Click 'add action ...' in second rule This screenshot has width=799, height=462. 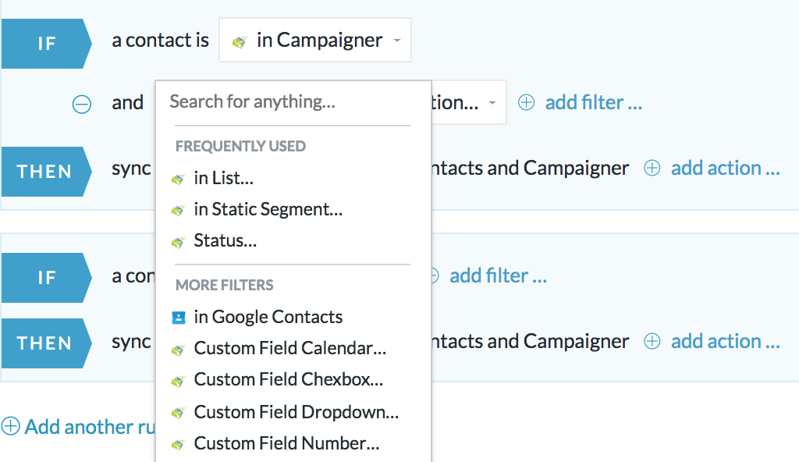[x=725, y=341]
